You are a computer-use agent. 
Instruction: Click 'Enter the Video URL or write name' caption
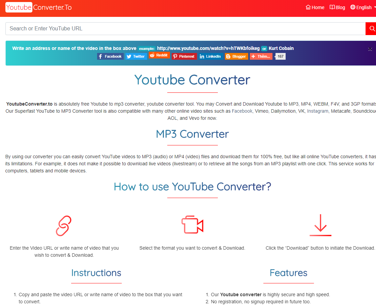pyautogui.click(x=64, y=251)
